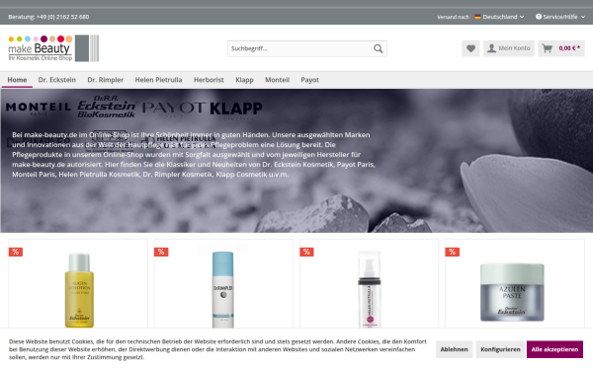Screen dimensions: 593x370
Task: Open the Helen Pietrulla category
Action: (158, 80)
